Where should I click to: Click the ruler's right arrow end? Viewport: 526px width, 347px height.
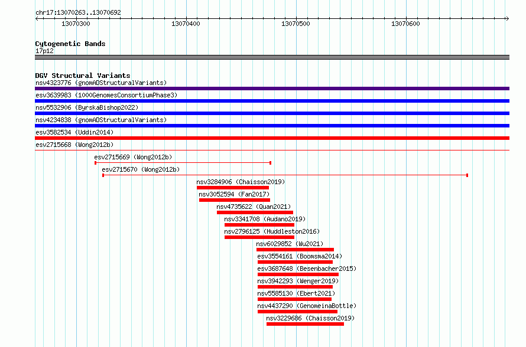point(507,18)
